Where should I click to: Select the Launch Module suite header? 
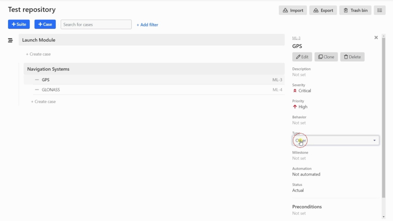152,40
